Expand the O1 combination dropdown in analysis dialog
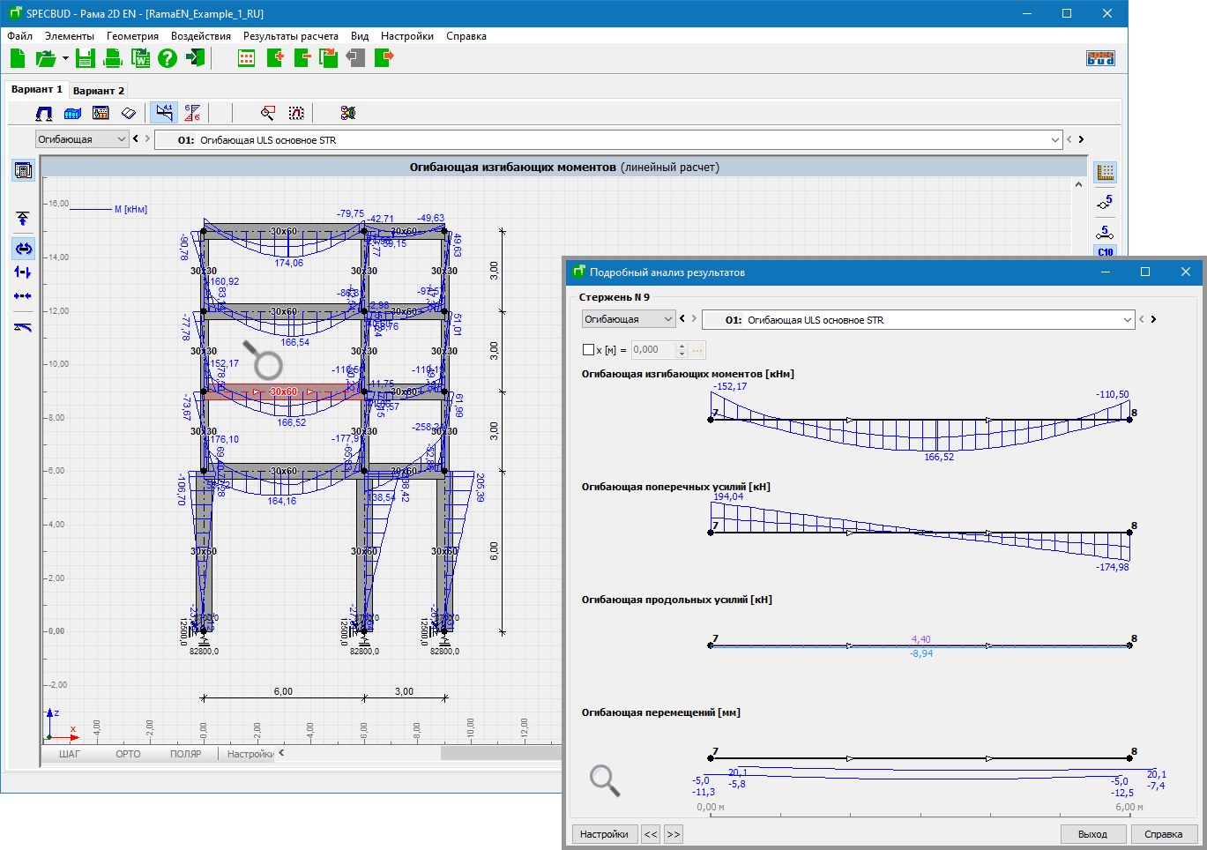Screen dimensions: 1207x850 pyautogui.click(x=1128, y=320)
